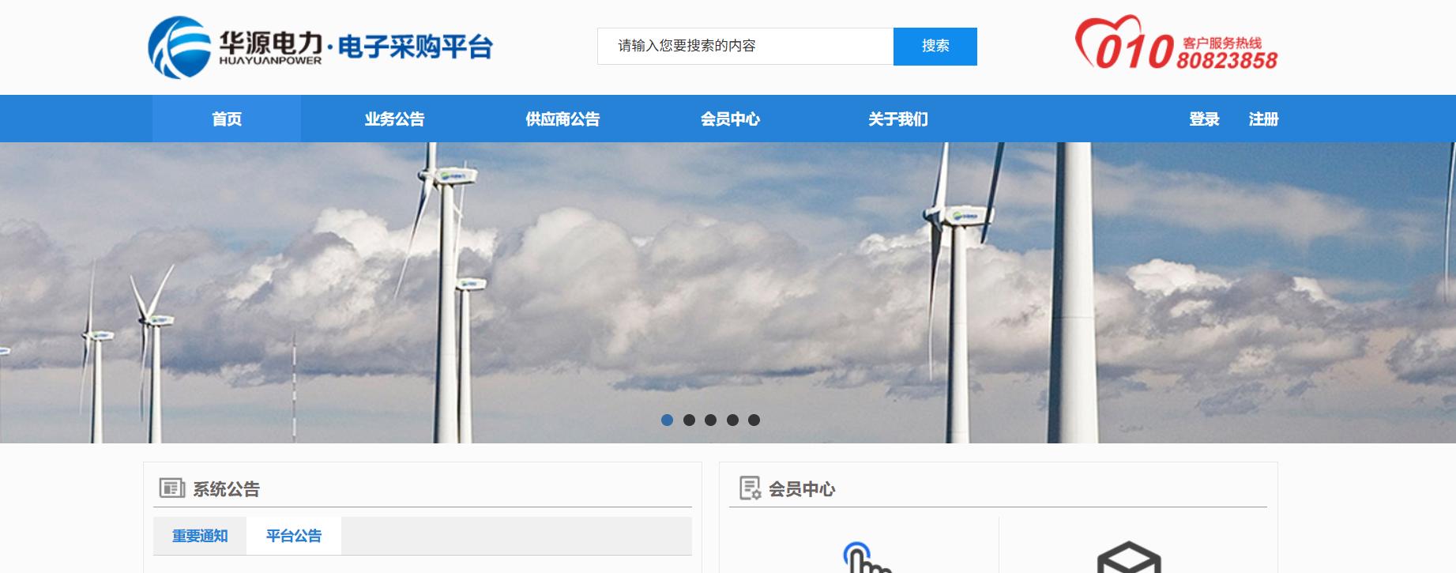Select the third carousel indicator dot

point(711,420)
